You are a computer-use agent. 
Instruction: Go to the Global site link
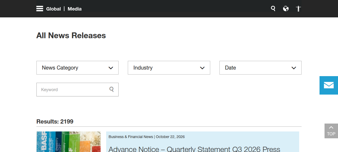click(x=54, y=9)
